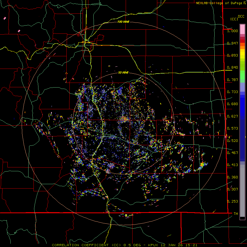Click the 0.307 color scale value
Screen dimensions: 247x247
coord(232,189)
